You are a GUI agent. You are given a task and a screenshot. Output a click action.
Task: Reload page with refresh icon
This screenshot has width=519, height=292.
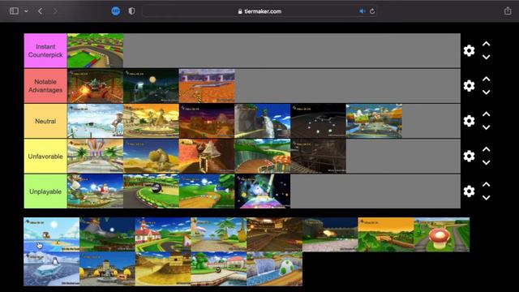(x=372, y=11)
